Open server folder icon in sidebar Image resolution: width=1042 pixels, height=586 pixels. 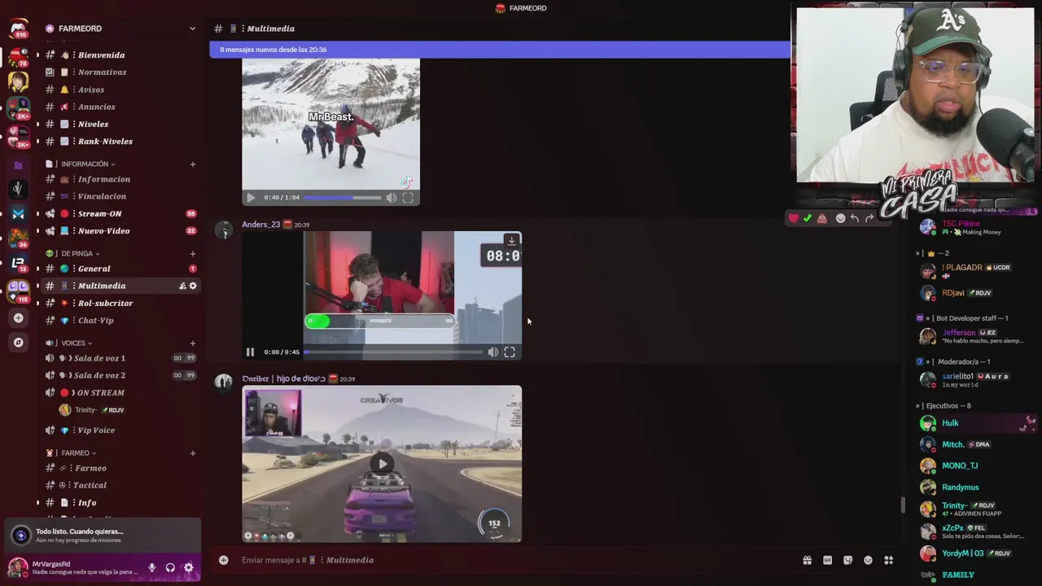(x=18, y=165)
